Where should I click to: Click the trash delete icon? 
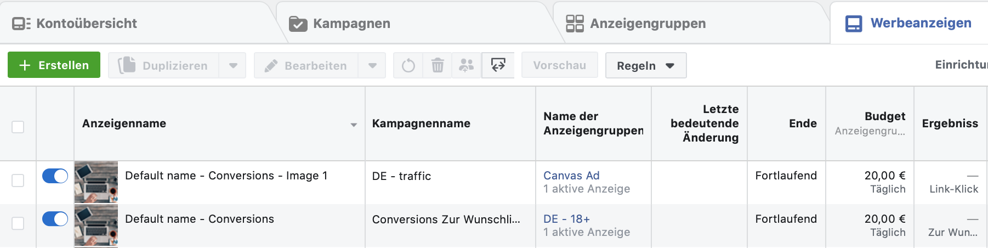pyautogui.click(x=438, y=66)
